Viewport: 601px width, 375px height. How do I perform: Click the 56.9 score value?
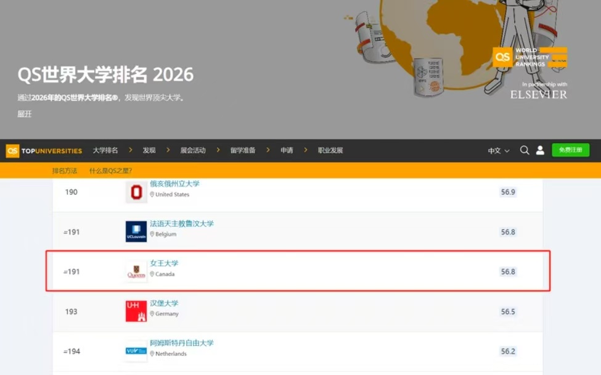508,192
